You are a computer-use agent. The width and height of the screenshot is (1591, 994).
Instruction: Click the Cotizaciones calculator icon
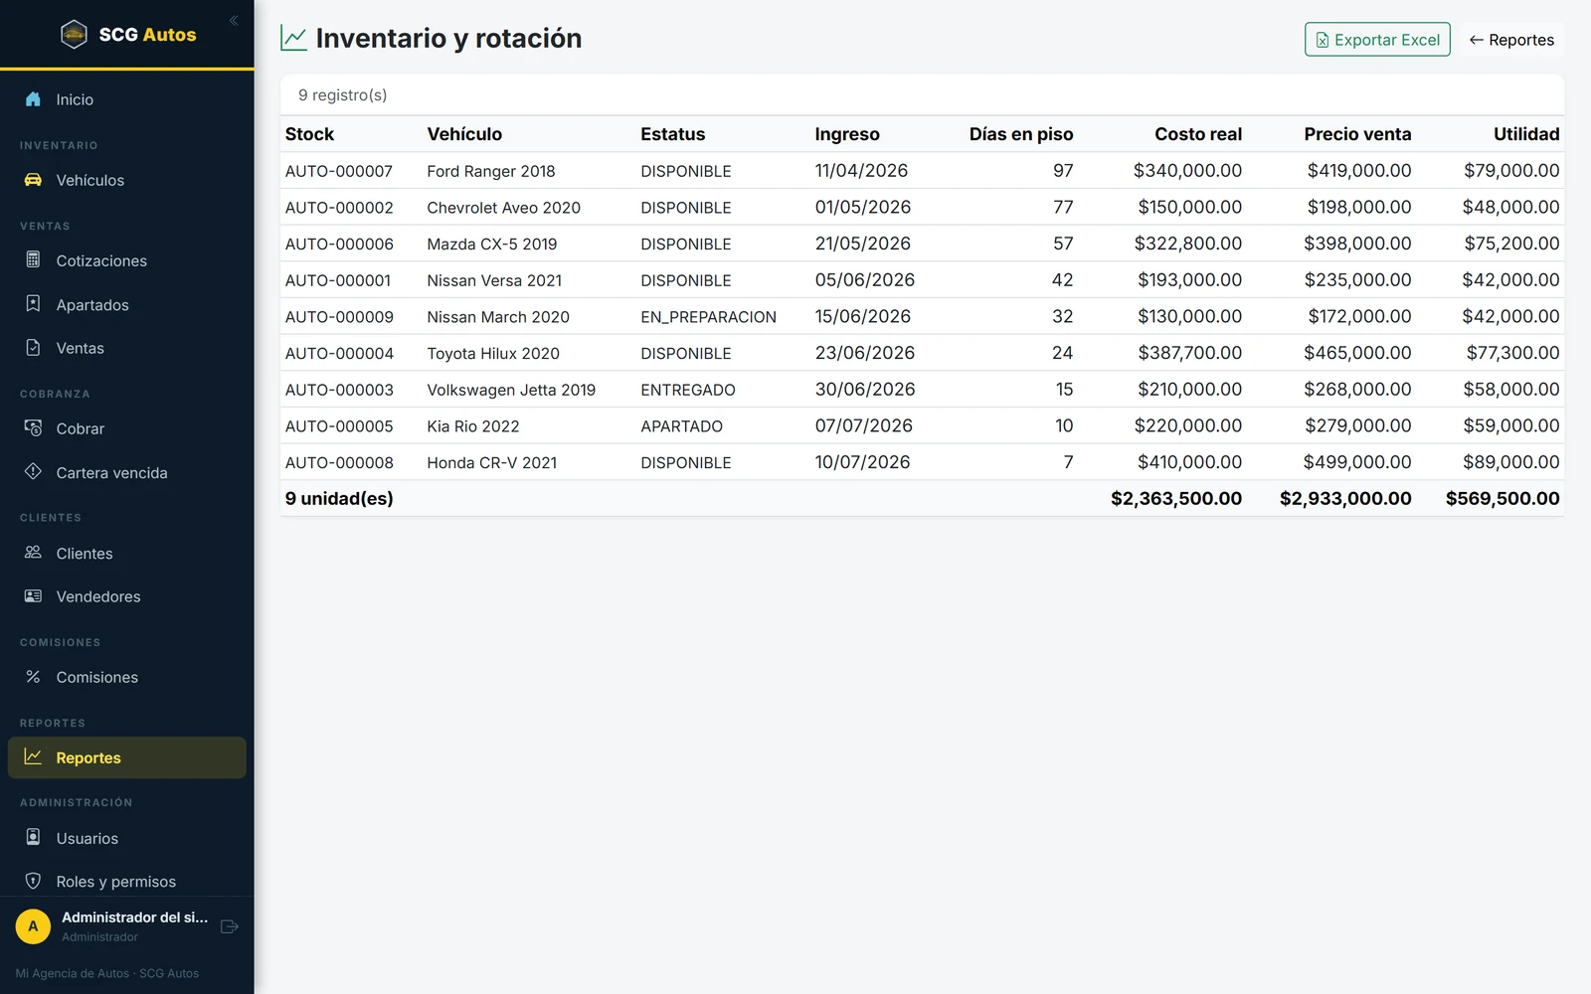coord(33,259)
